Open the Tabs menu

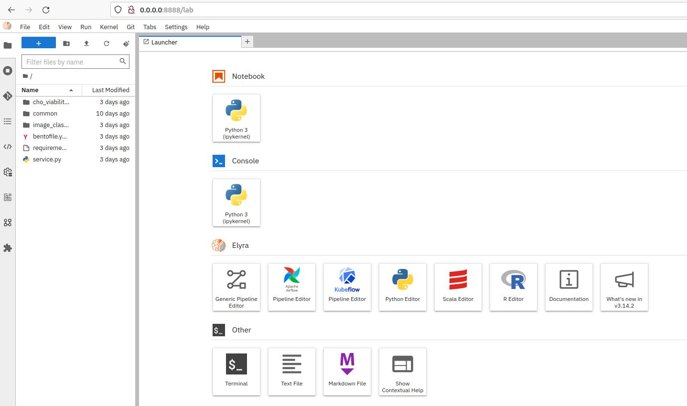coord(150,27)
